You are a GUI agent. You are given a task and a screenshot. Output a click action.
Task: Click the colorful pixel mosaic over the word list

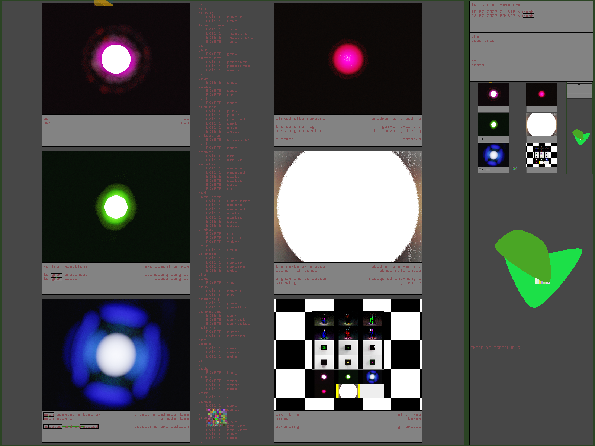(x=217, y=417)
